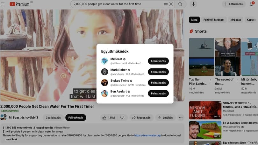
Task: Open the on-screen keyboard icon in search
Action: pyautogui.click(x=166, y=4)
